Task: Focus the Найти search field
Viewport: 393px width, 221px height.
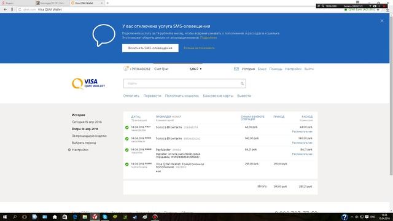Action: point(184,83)
